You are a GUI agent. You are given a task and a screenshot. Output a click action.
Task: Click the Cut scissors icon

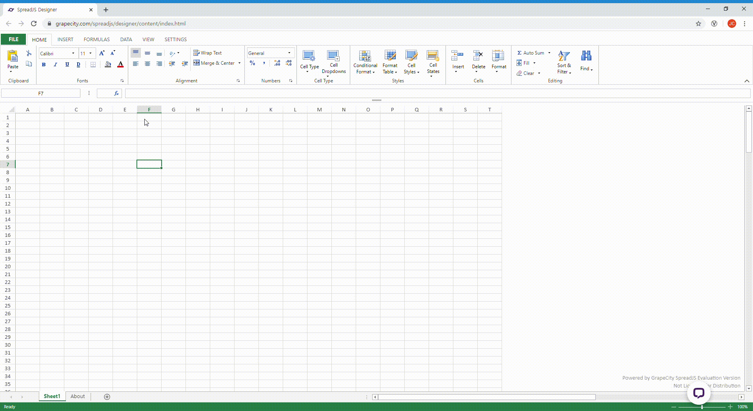(x=29, y=53)
